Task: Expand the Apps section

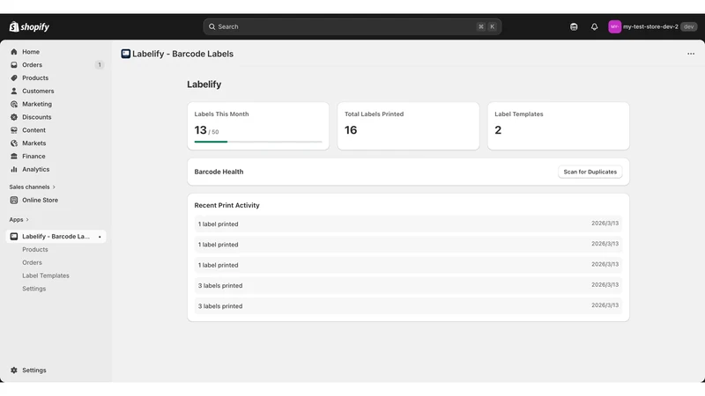Action: 19,219
